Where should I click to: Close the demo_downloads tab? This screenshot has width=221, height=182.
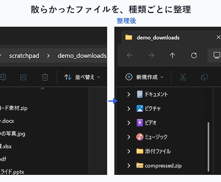[x=219, y=37]
